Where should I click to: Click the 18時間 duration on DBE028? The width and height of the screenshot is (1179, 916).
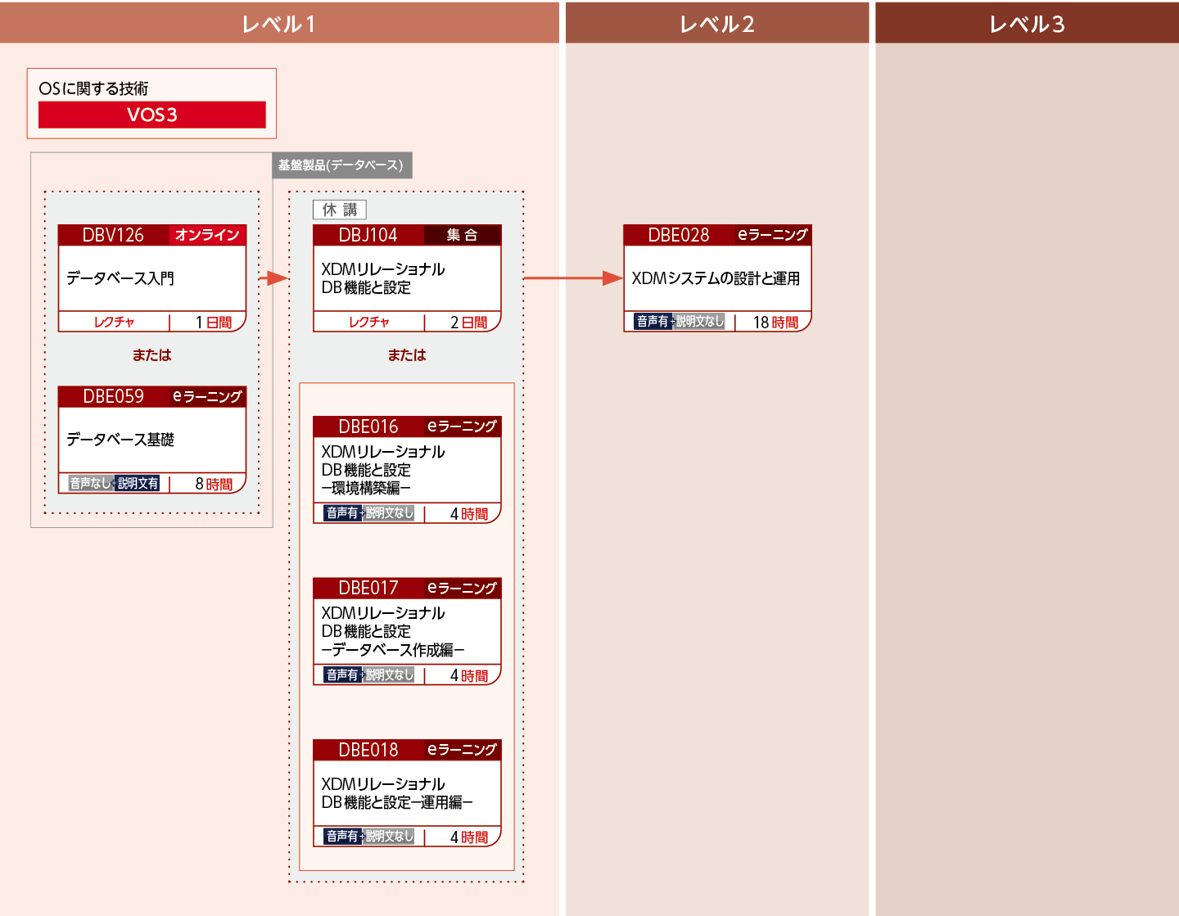775,323
